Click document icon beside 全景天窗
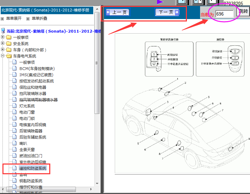Image resolution: width=250 pixels, height=194 pixels. (x=15, y=149)
